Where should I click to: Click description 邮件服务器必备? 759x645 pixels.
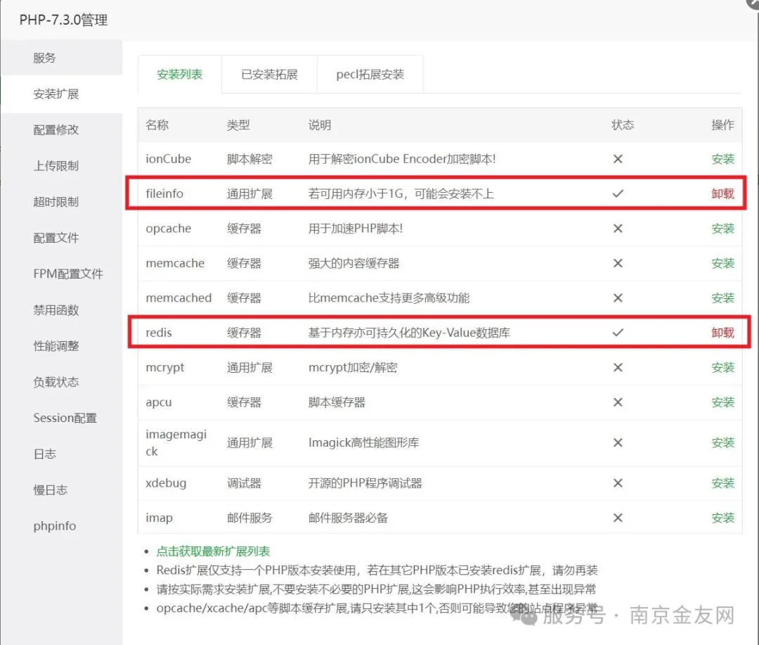coord(348,518)
